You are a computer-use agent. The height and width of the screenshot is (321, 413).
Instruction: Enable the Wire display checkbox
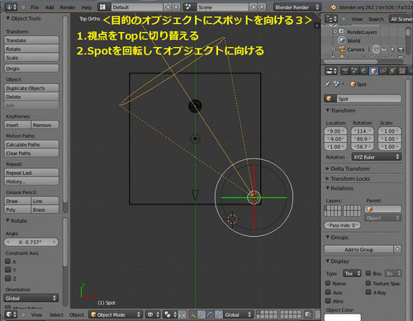328,300
